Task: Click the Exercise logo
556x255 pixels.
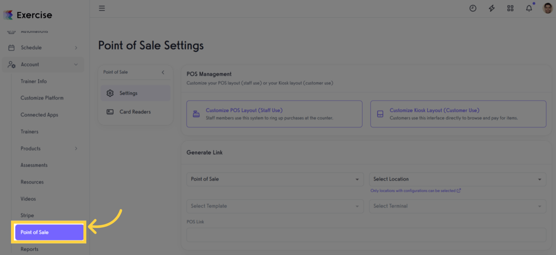Action: pyautogui.click(x=28, y=15)
